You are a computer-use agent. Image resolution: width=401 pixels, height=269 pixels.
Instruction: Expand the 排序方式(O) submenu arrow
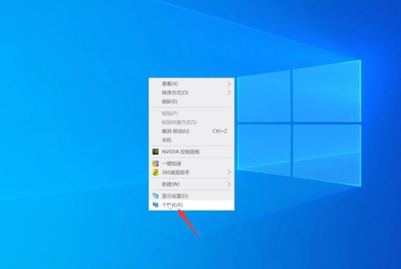click(x=229, y=93)
